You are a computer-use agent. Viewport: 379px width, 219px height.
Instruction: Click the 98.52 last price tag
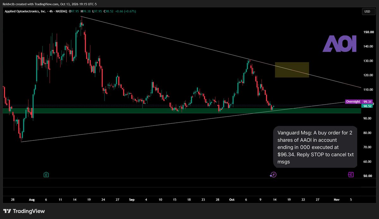click(367, 106)
